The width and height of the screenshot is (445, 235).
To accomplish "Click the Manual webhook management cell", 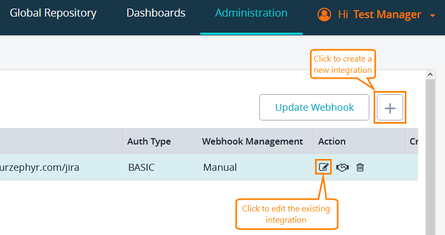I will 220,167.
